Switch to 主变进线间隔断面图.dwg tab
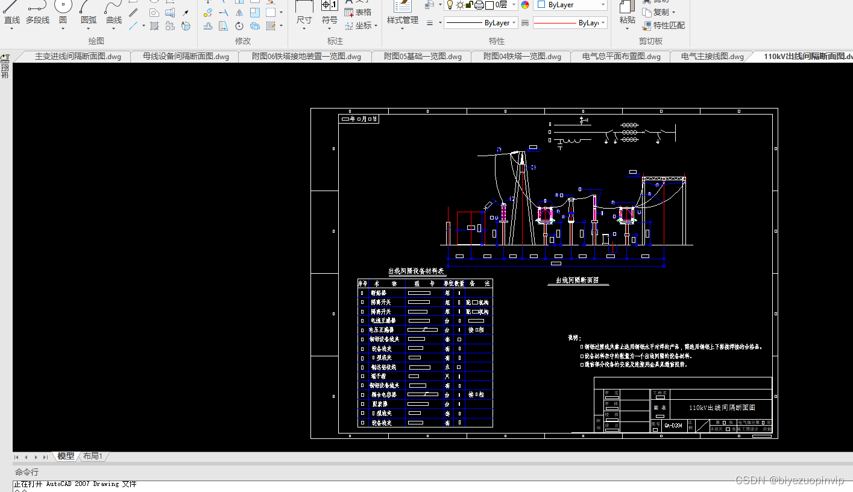Image resolution: width=853 pixels, height=492 pixels. coord(78,57)
